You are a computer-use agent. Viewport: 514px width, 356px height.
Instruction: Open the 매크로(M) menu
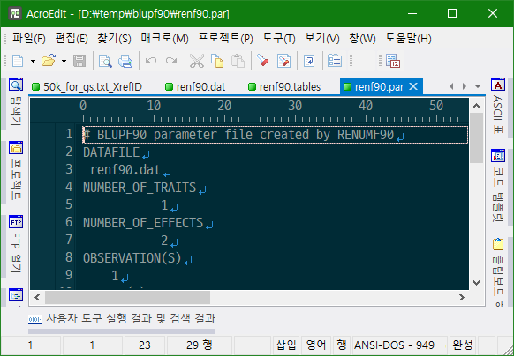pos(164,39)
